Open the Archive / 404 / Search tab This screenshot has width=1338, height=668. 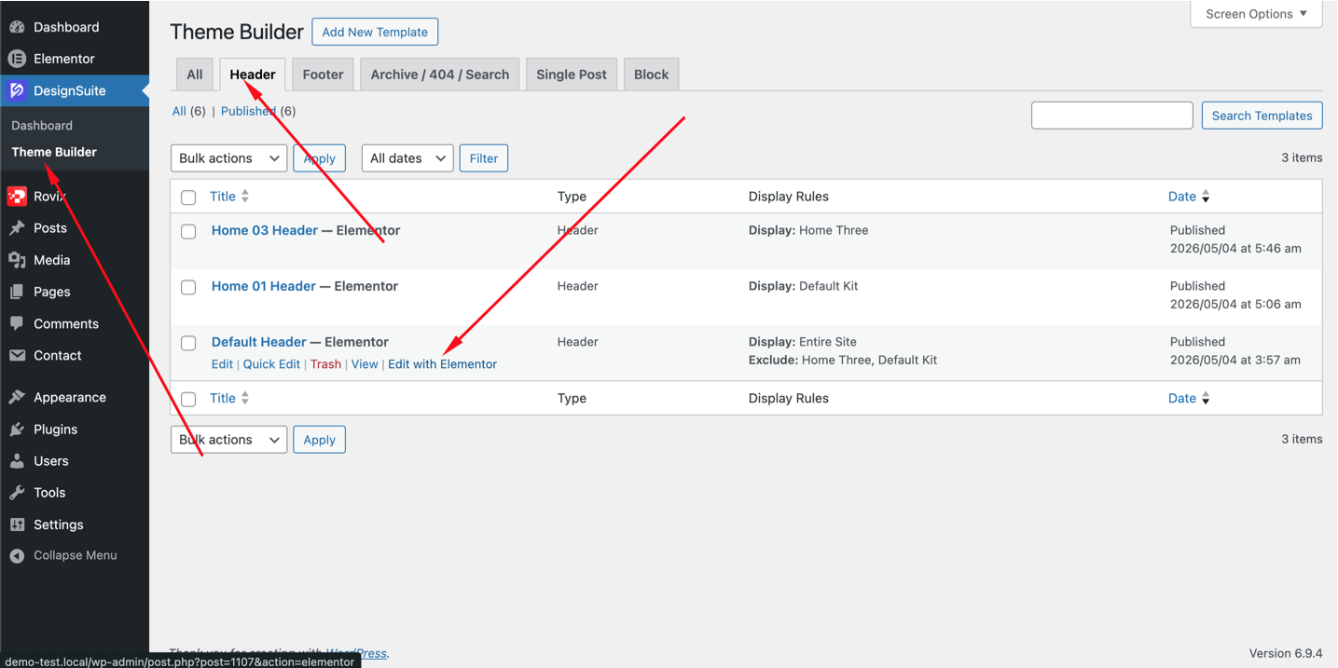440,75
